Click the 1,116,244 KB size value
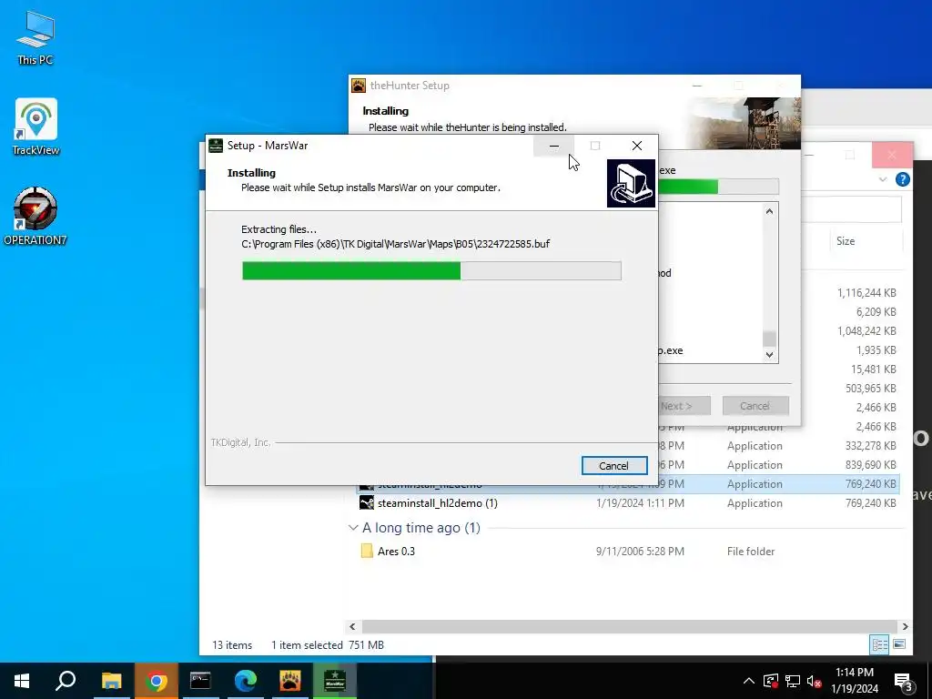Screen dimensions: 932x699 click(x=866, y=292)
